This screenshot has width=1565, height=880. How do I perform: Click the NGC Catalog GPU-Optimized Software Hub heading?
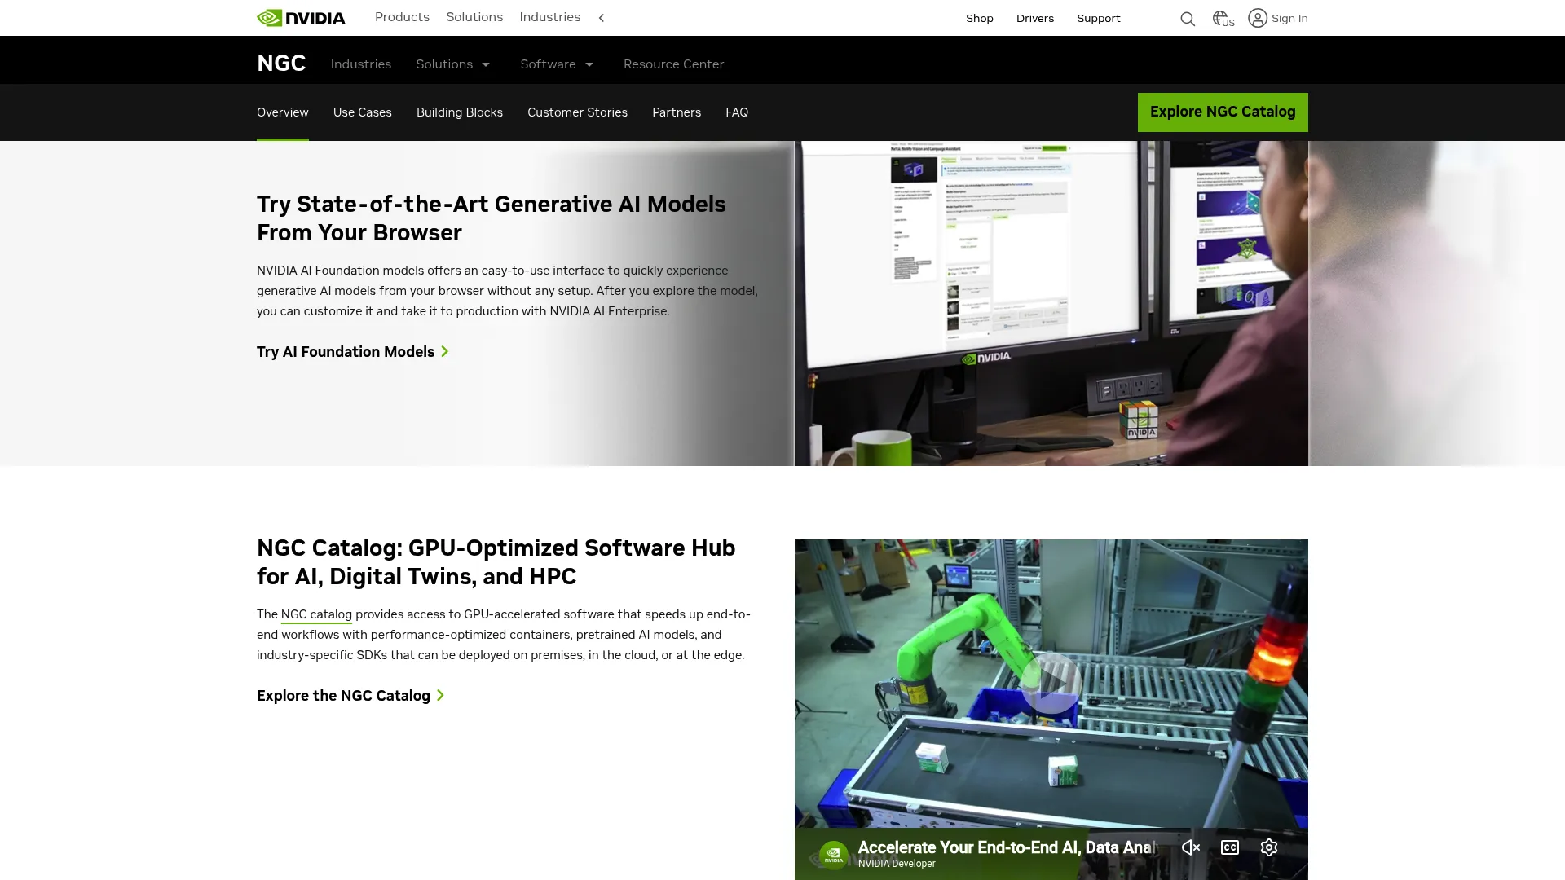(496, 562)
